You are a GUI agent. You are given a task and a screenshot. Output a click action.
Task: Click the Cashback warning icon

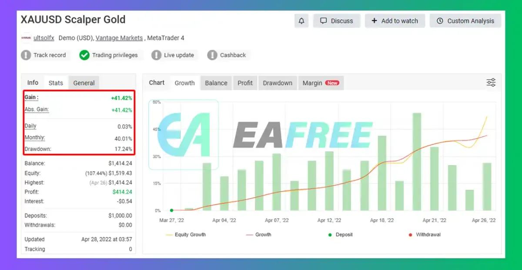point(212,55)
